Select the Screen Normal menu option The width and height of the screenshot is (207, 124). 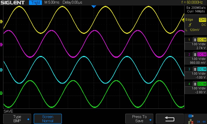pos(48,119)
